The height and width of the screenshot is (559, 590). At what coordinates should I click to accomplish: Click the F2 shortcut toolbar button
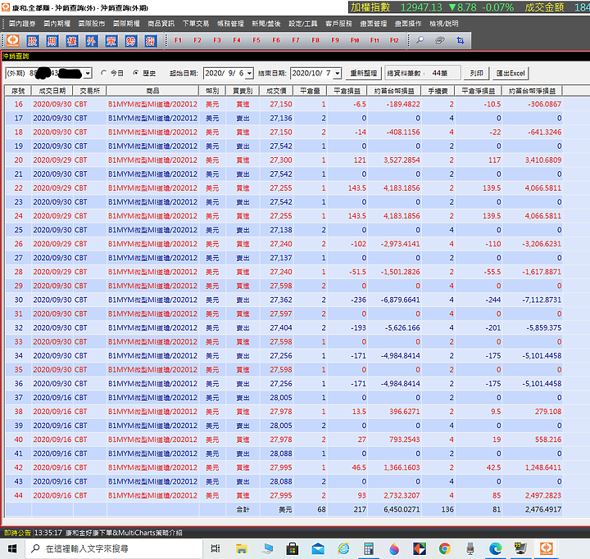pos(197,40)
